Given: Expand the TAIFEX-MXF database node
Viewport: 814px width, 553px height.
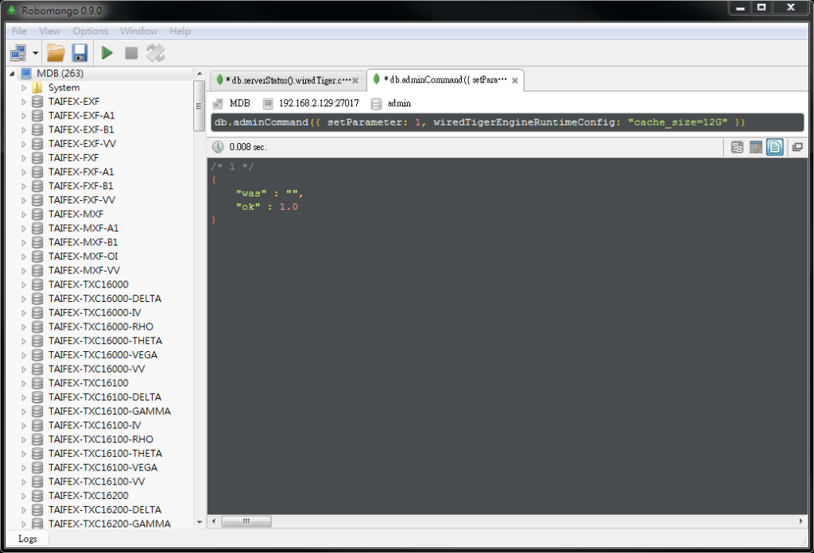Looking at the screenshot, I should [x=23, y=215].
